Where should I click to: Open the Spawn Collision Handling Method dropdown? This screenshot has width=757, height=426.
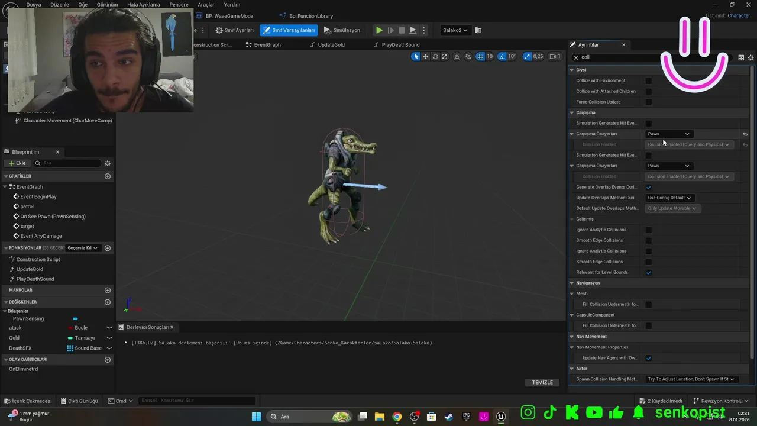(x=691, y=379)
